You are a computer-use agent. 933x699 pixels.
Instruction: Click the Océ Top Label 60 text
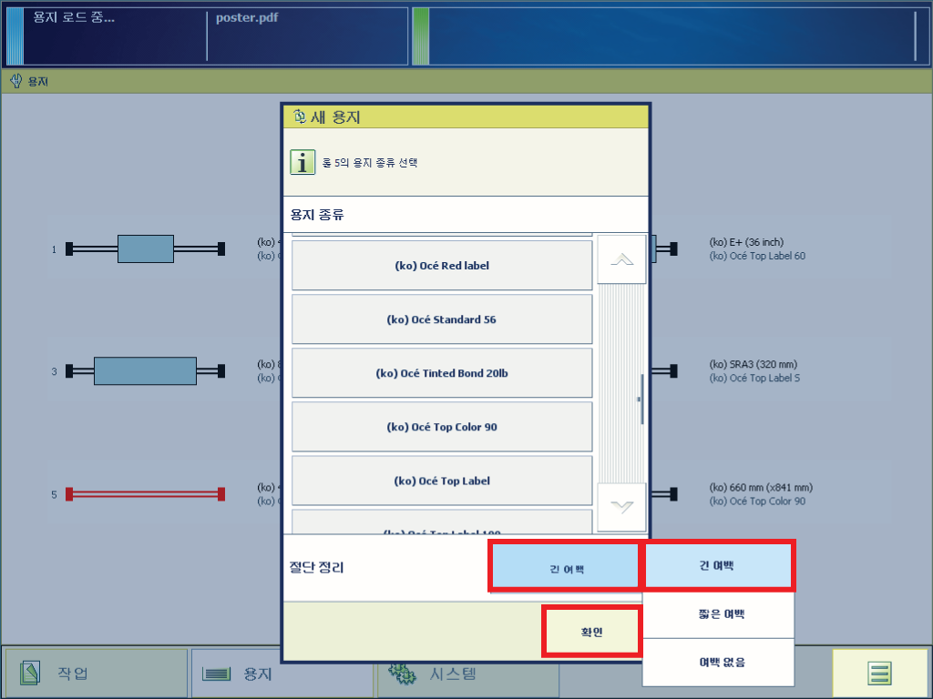tap(757, 256)
